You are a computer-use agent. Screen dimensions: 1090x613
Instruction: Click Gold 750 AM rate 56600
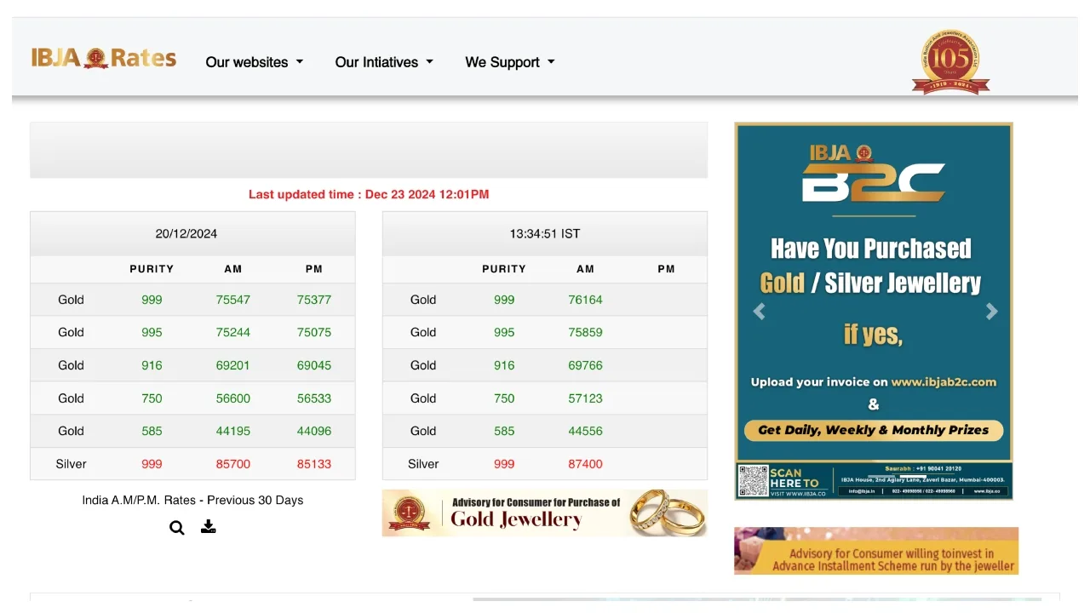[x=233, y=398]
